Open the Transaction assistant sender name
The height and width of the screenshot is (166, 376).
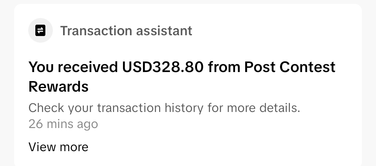[126, 30]
